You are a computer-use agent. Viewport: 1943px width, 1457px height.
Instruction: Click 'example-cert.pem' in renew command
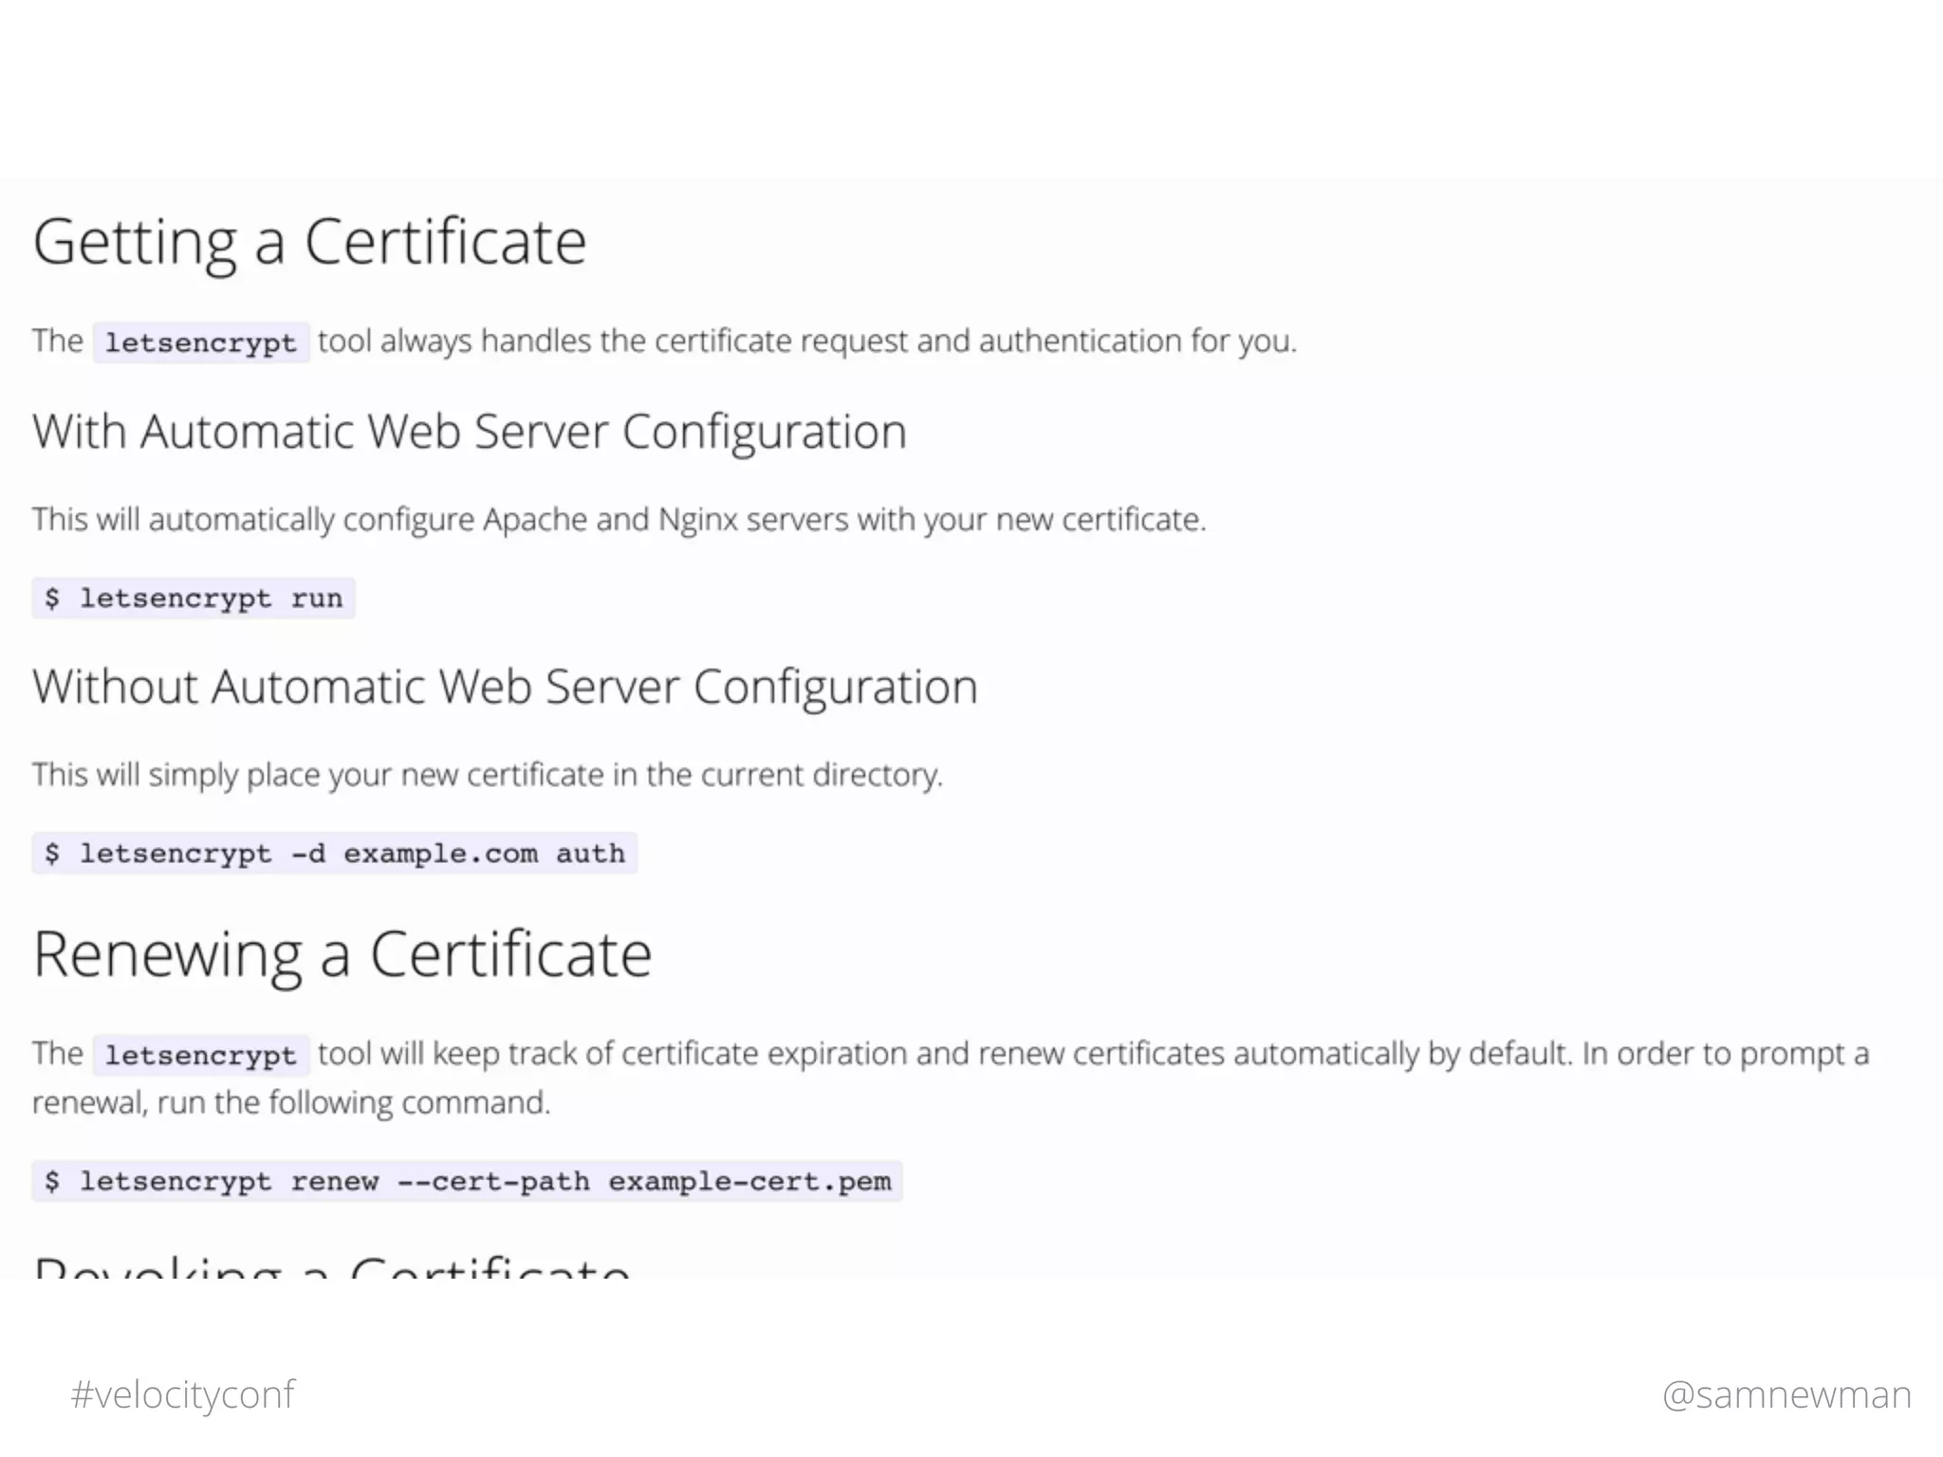(x=749, y=1182)
